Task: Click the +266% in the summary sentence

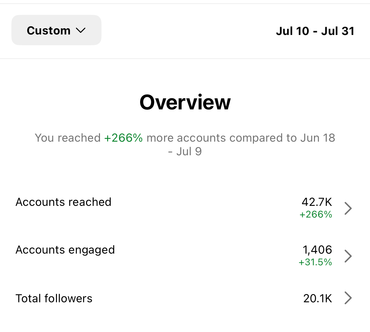Action: [123, 138]
